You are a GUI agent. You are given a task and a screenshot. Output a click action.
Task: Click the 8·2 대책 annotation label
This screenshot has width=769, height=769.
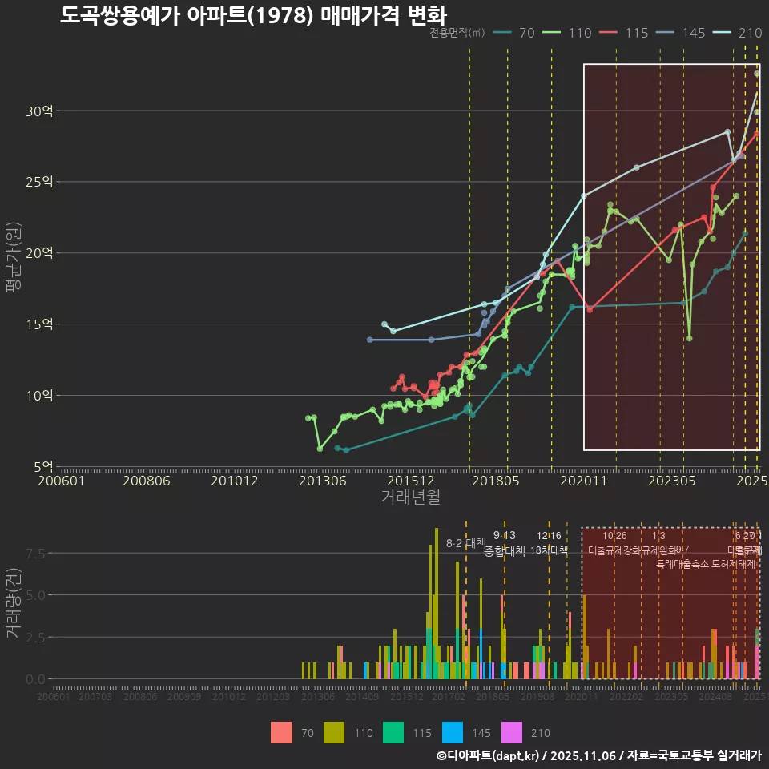coord(466,543)
